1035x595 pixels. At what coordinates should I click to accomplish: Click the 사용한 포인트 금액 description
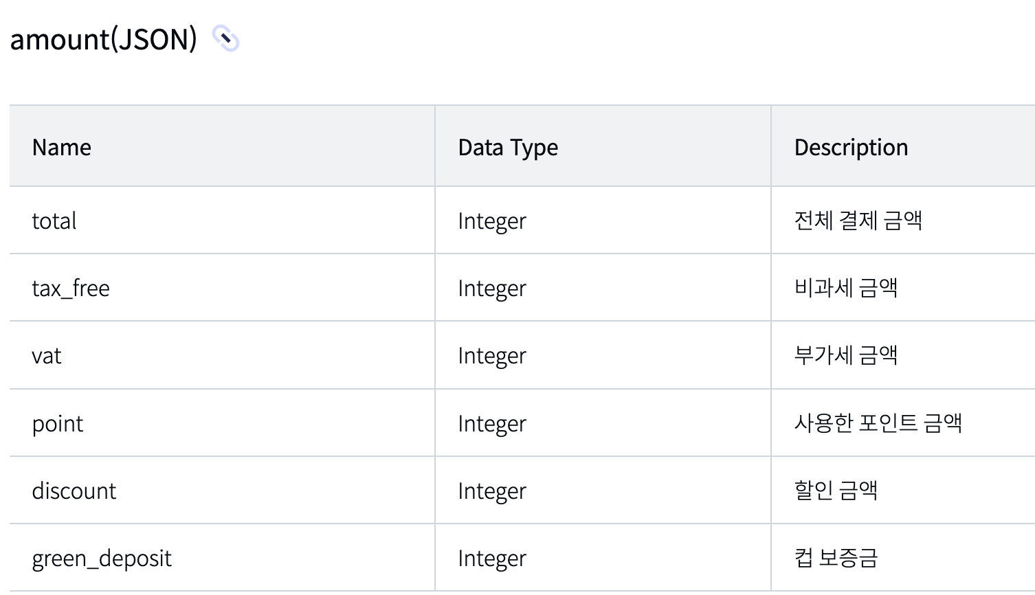pyautogui.click(x=878, y=423)
